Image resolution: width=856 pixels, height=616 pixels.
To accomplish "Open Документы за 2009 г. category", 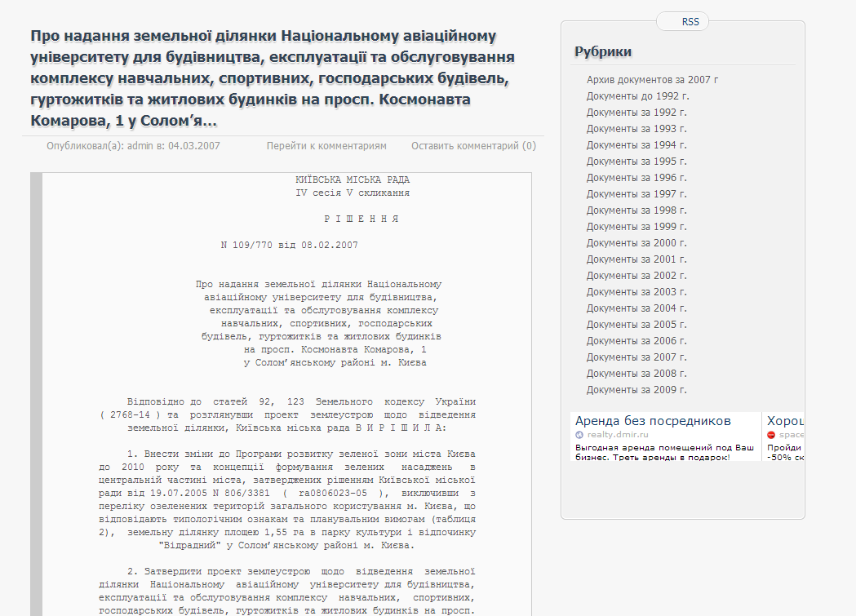I will [x=636, y=391].
